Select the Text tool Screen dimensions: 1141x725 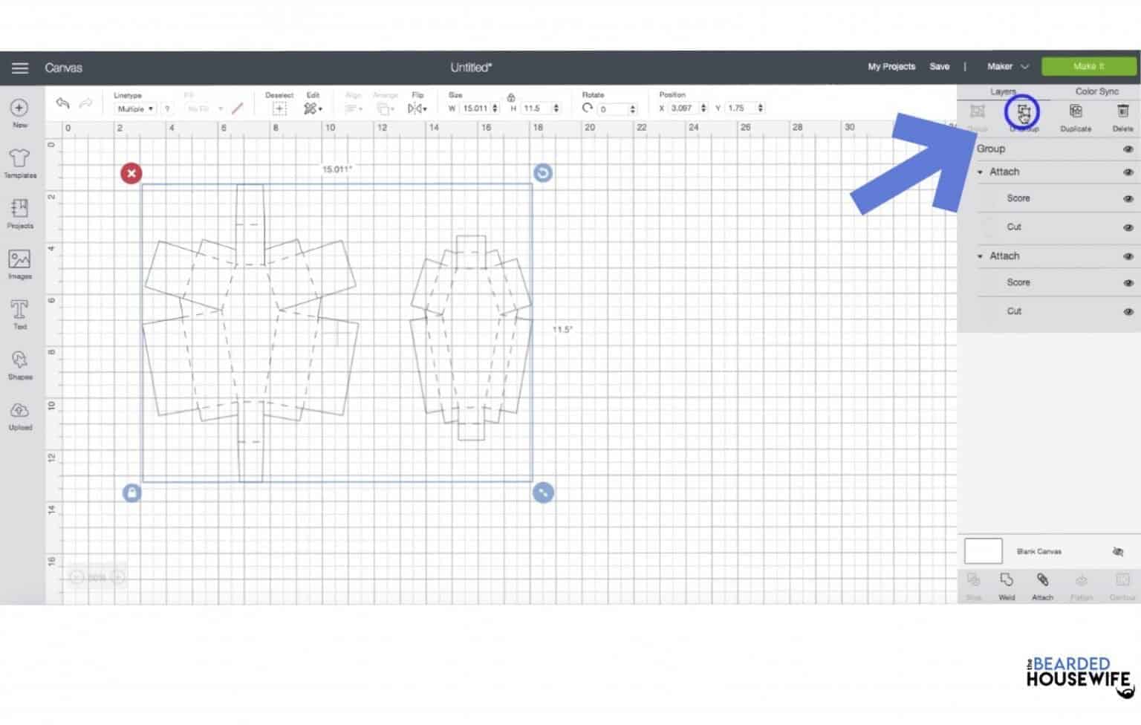pos(20,314)
